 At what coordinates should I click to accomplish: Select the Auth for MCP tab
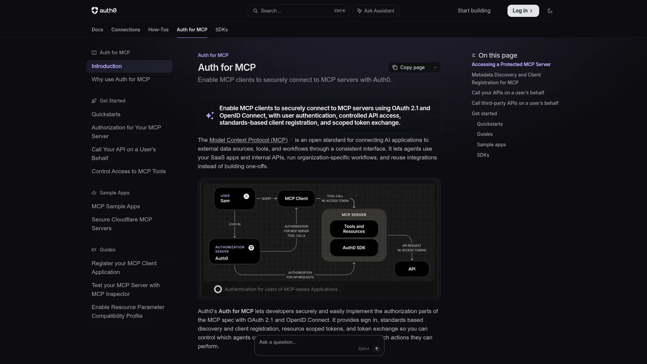(192, 29)
